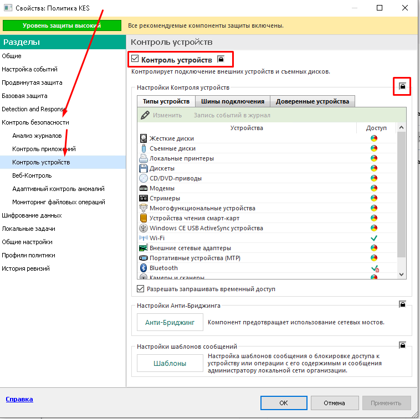Open the Справка help link

[19, 399]
